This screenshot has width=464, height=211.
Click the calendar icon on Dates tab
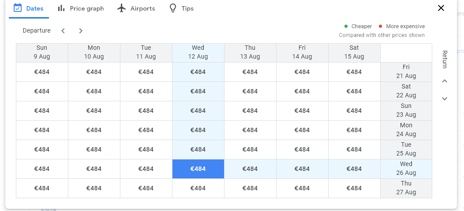(18, 8)
